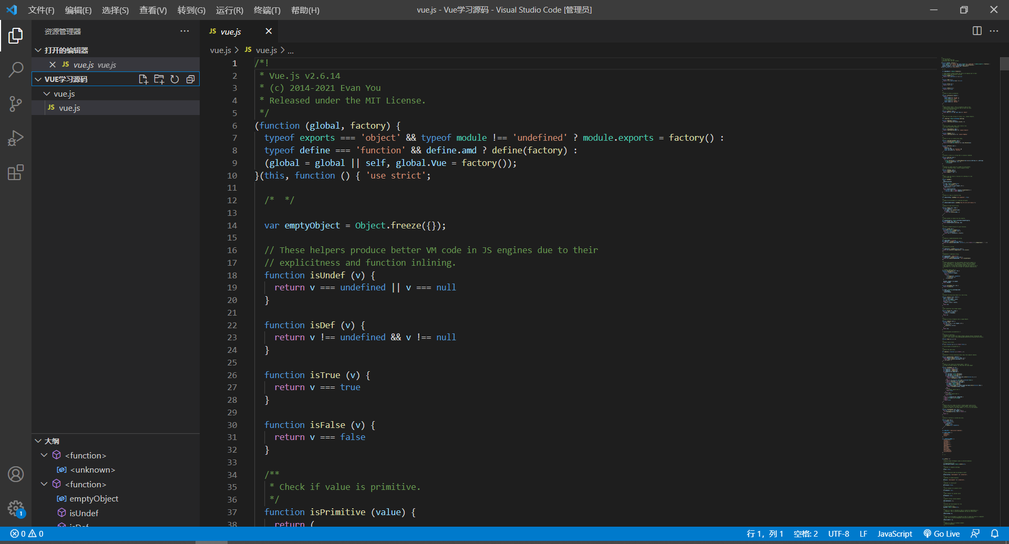Image resolution: width=1009 pixels, height=544 pixels.
Task: Open the 查看(V) menu
Action: pyautogui.click(x=153, y=10)
